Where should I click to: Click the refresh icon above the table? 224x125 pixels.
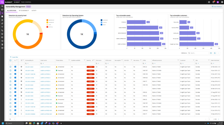215,53
